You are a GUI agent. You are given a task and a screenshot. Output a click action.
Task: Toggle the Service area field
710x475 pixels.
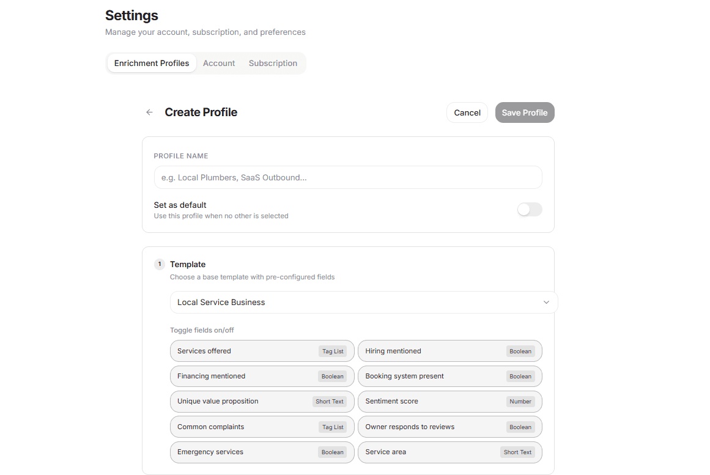point(449,452)
